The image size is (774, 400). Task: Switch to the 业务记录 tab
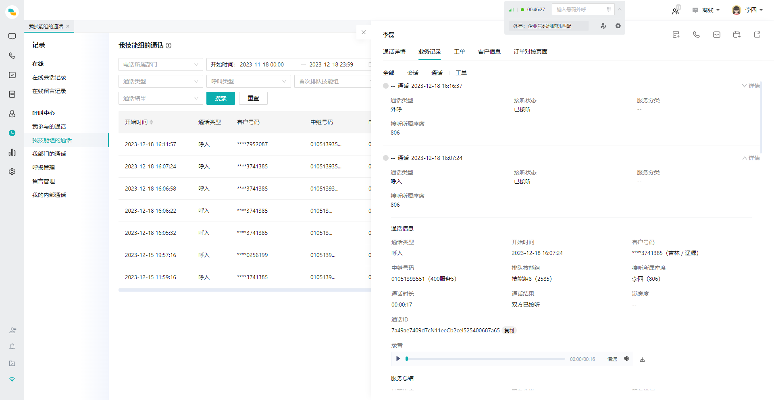point(430,52)
